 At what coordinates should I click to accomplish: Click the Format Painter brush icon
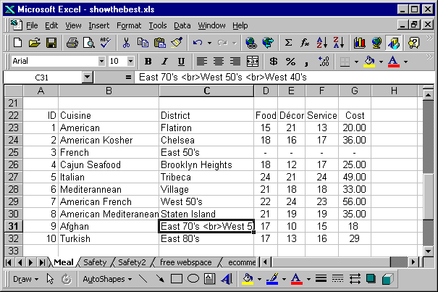point(176,43)
